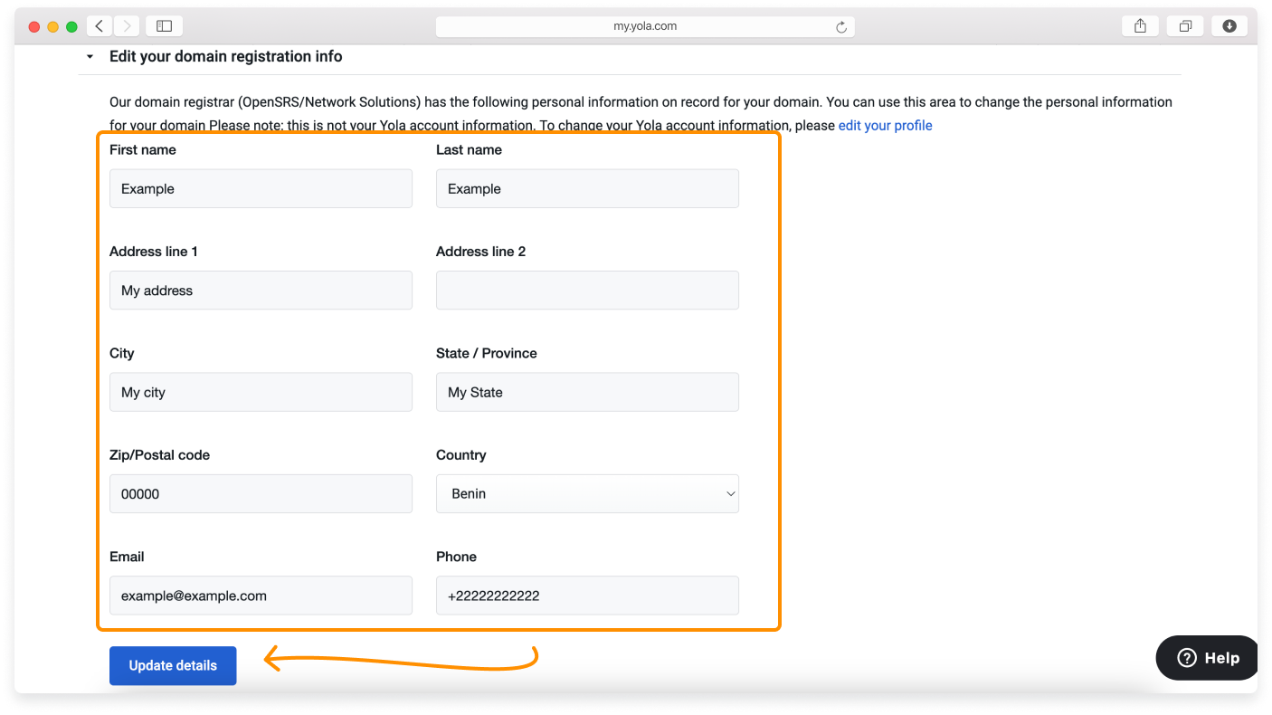This screenshot has height=715, width=1272.
Task: Click the Phone field showing +22222222222
Action: point(586,596)
